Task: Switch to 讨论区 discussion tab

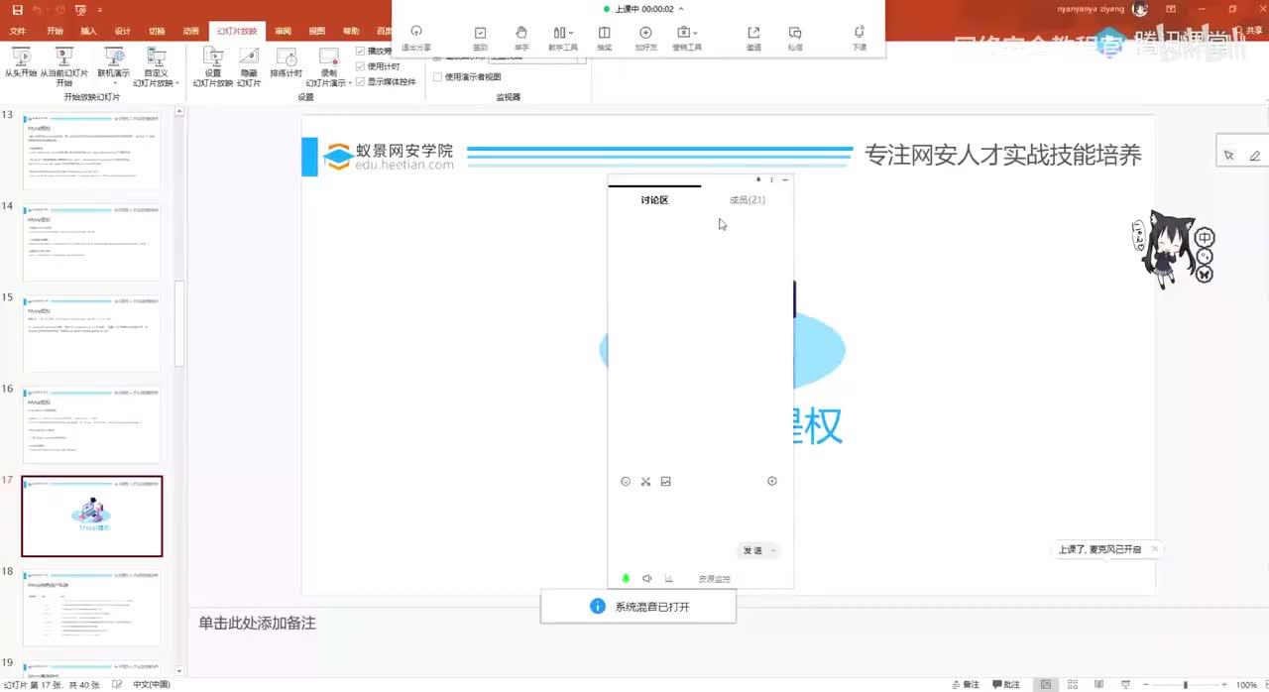Action: [654, 200]
